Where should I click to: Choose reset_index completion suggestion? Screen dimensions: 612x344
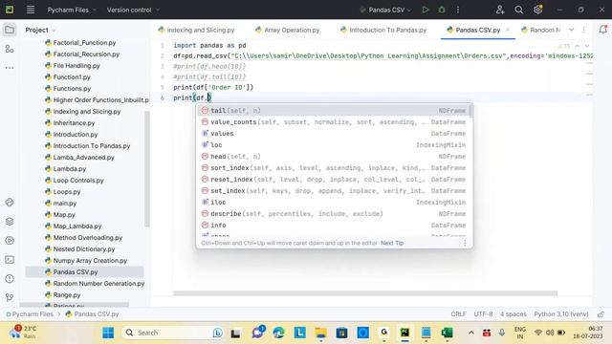click(334, 180)
